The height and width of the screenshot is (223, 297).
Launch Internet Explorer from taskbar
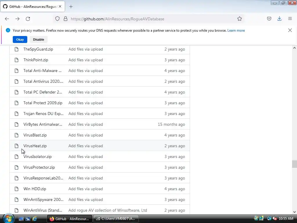click(35, 219)
